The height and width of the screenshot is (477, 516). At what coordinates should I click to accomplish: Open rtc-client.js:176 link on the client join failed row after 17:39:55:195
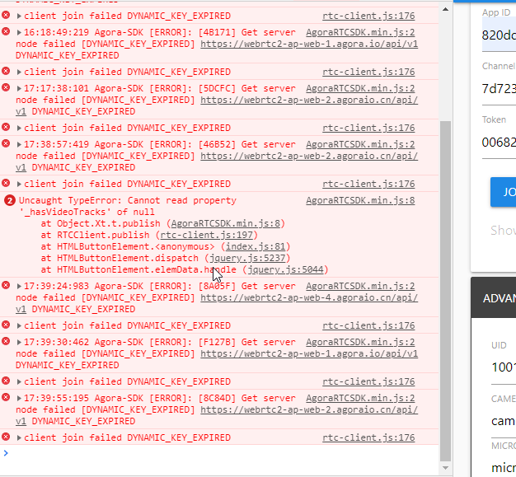(x=368, y=437)
